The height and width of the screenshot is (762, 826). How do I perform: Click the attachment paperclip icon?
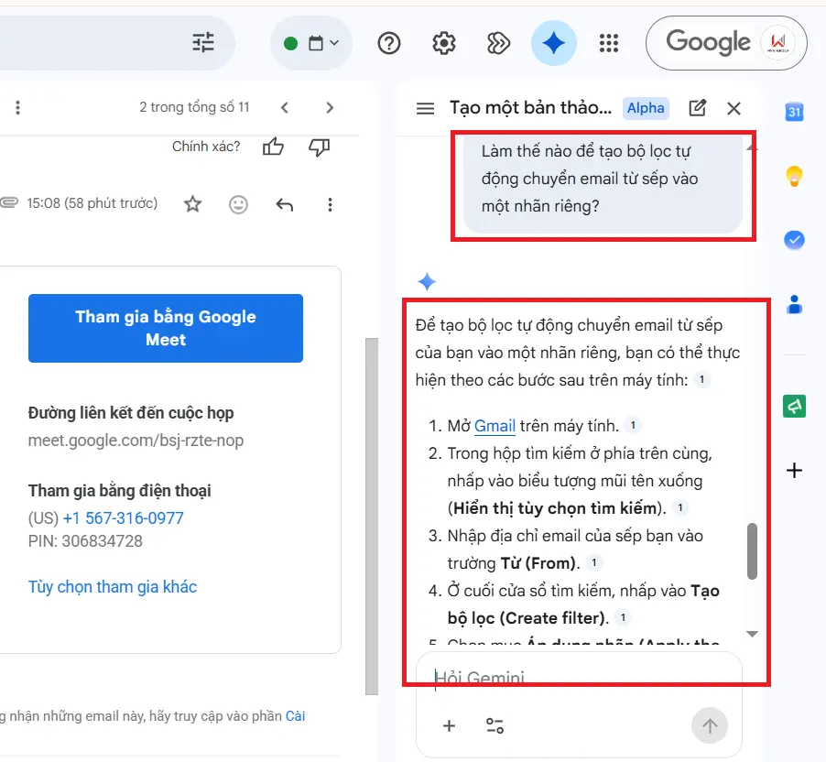point(9,202)
